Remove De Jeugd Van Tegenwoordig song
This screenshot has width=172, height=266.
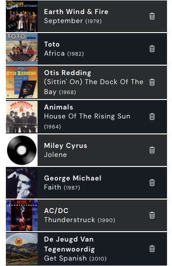(x=152, y=248)
